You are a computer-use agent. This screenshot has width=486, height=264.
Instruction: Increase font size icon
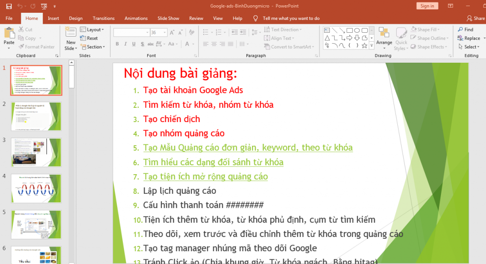(x=172, y=32)
